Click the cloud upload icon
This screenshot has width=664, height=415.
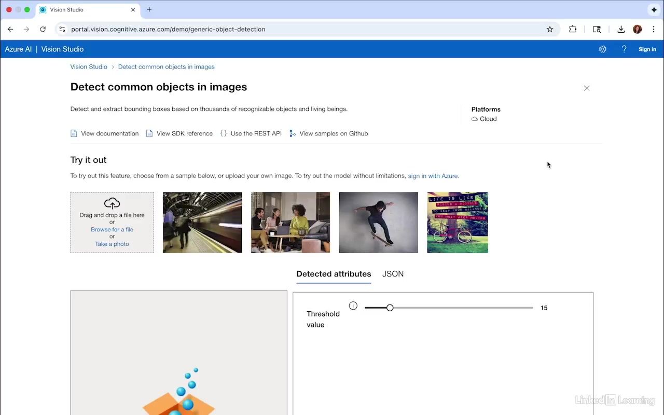point(112,203)
